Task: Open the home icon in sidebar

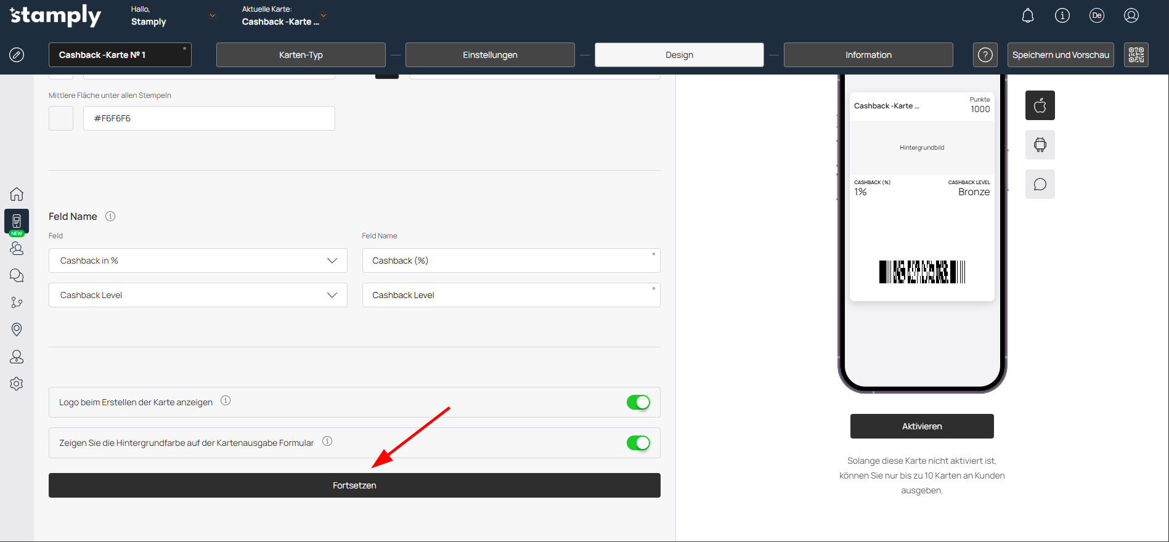Action: click(x=17, y=194)
